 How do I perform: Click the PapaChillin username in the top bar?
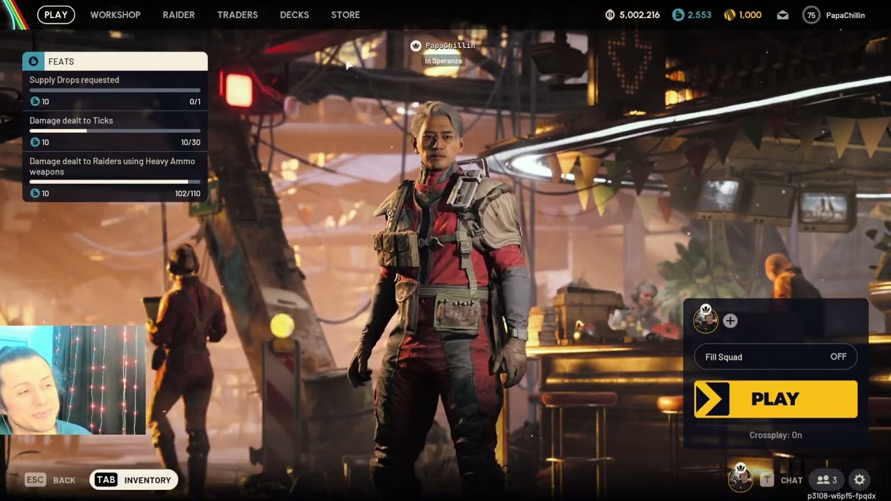click(845, 15)
